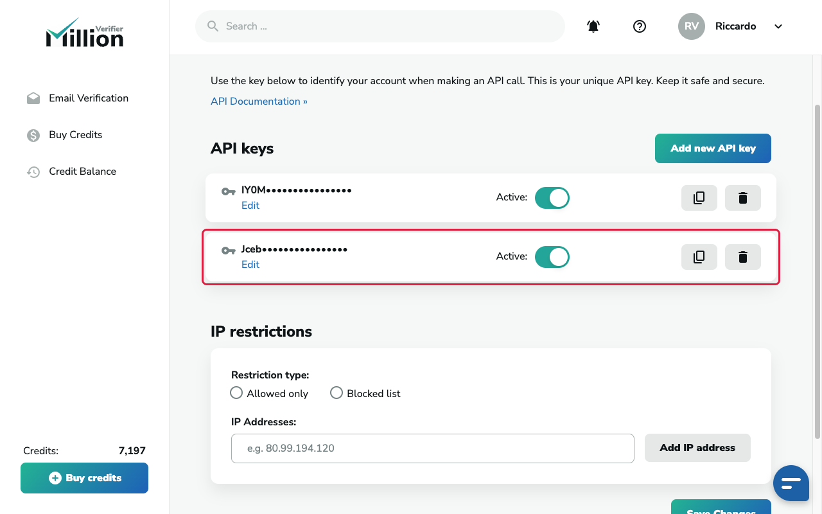This screenshot has width=822, height=514.
Task: Open the help question mark icon
Action: point(640,26)
